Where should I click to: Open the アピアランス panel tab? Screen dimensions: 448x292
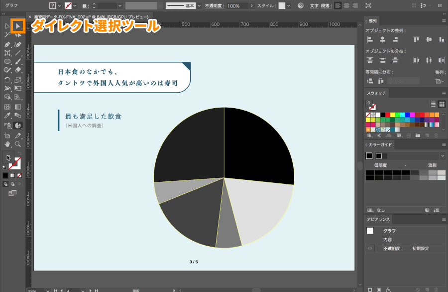coord(378,219)
